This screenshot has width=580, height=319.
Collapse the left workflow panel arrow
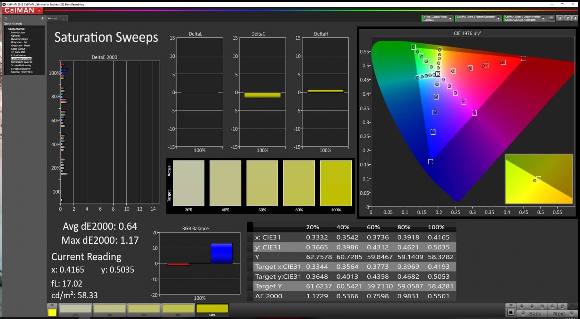click(x=42, y=18)
